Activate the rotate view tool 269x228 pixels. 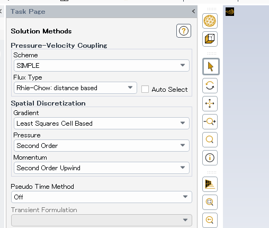coord(210,86)
